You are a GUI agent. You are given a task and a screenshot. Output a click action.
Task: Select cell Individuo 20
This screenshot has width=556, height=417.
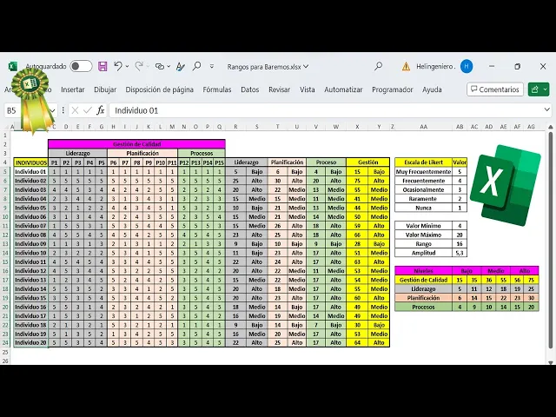click(31, 342)
